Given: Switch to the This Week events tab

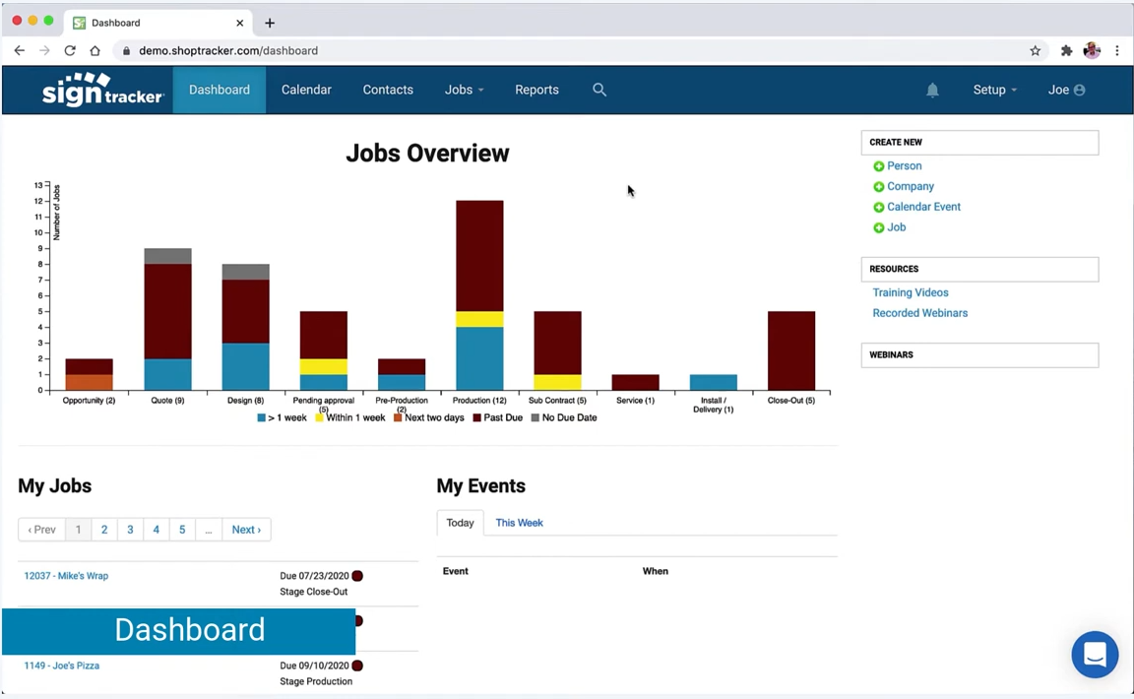Looking at the screenshot, I should click(x=519, y=523).
